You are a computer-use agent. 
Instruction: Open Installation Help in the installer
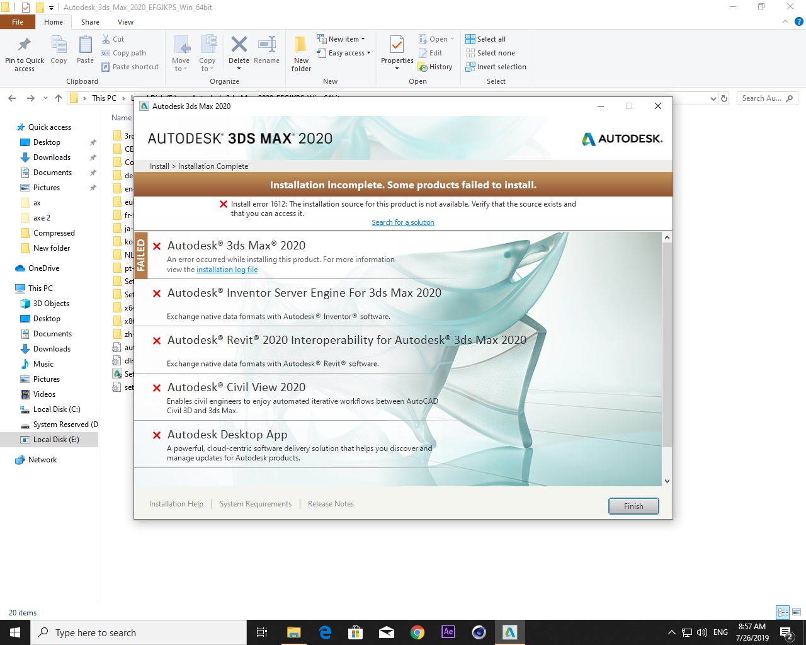click(x=176, y=504)
